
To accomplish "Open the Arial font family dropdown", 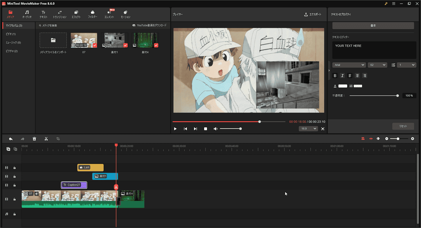I will coord(349,65).
